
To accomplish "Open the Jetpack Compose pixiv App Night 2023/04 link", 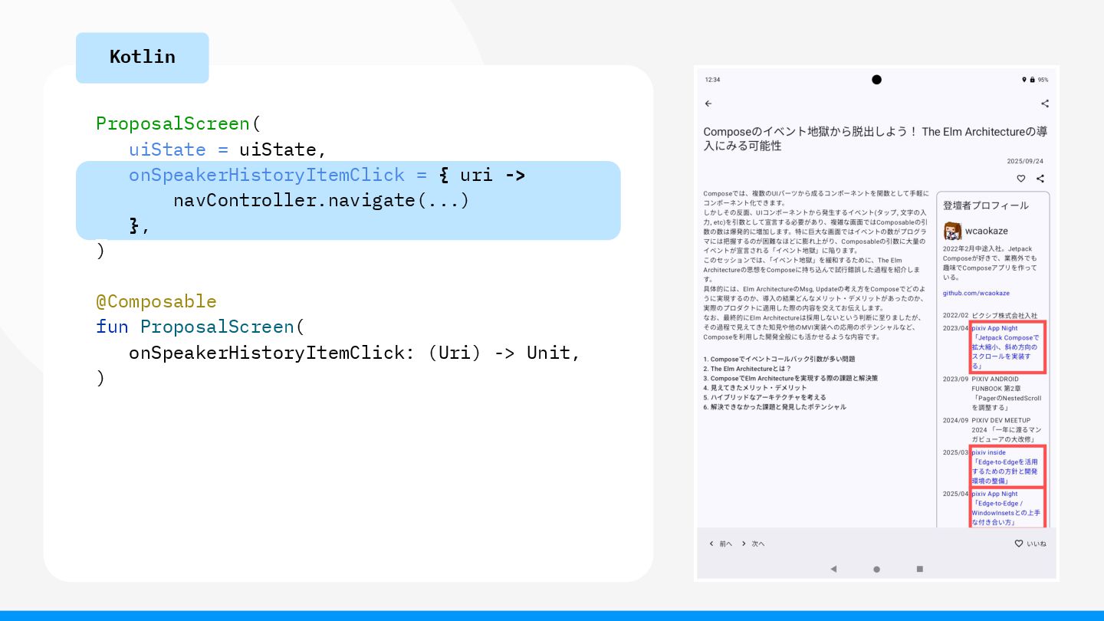I will [x=1007, y=347].
